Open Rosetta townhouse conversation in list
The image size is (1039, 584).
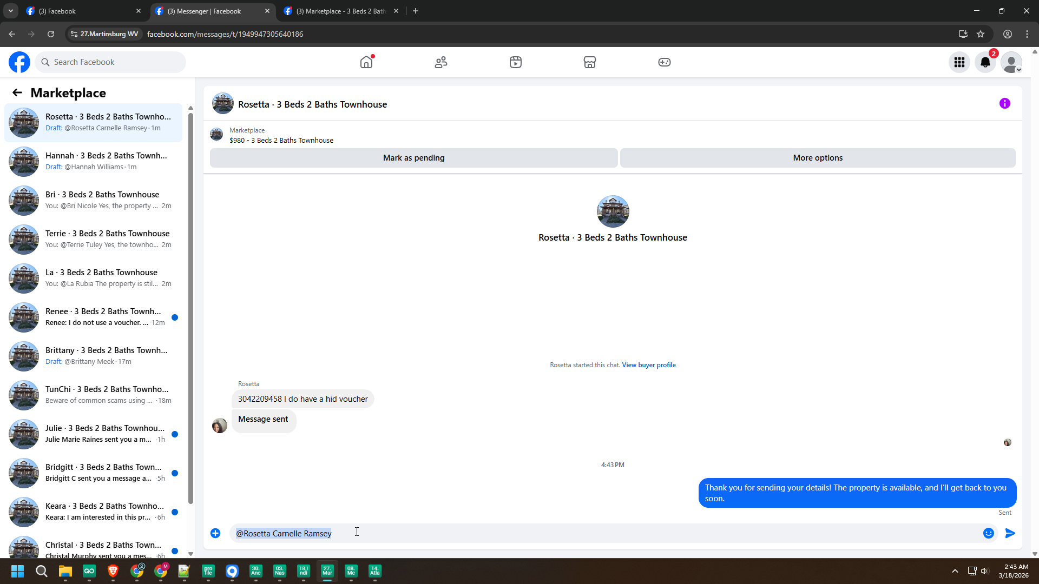coord(93,123)
